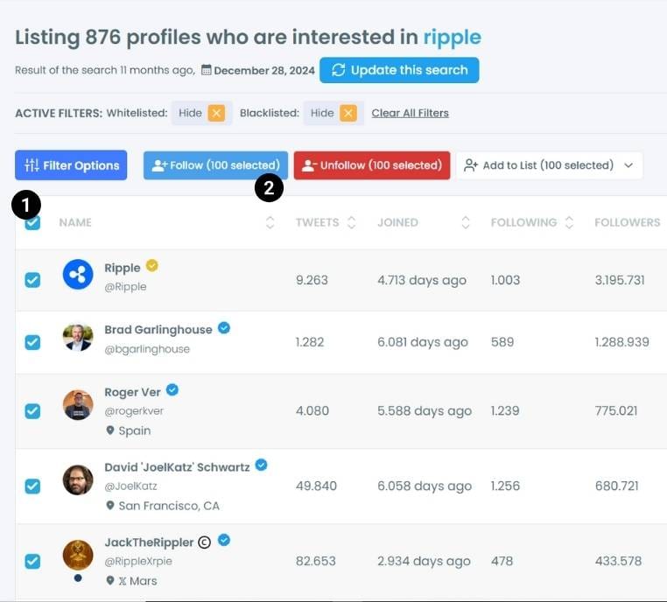Click the calendar icon beside December 28, 2024
Screen dimensions: 667x602
point(207,70)
